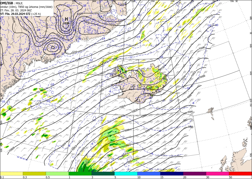Click the '20' legend scale value
The image size is (252, 179).
coord(185,177)
